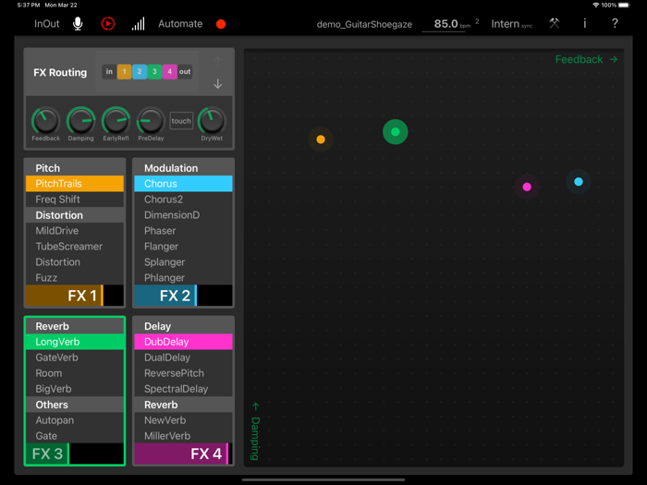Adjust the Feedback knob
The image size is (647, 485).
tap(46, 121)
